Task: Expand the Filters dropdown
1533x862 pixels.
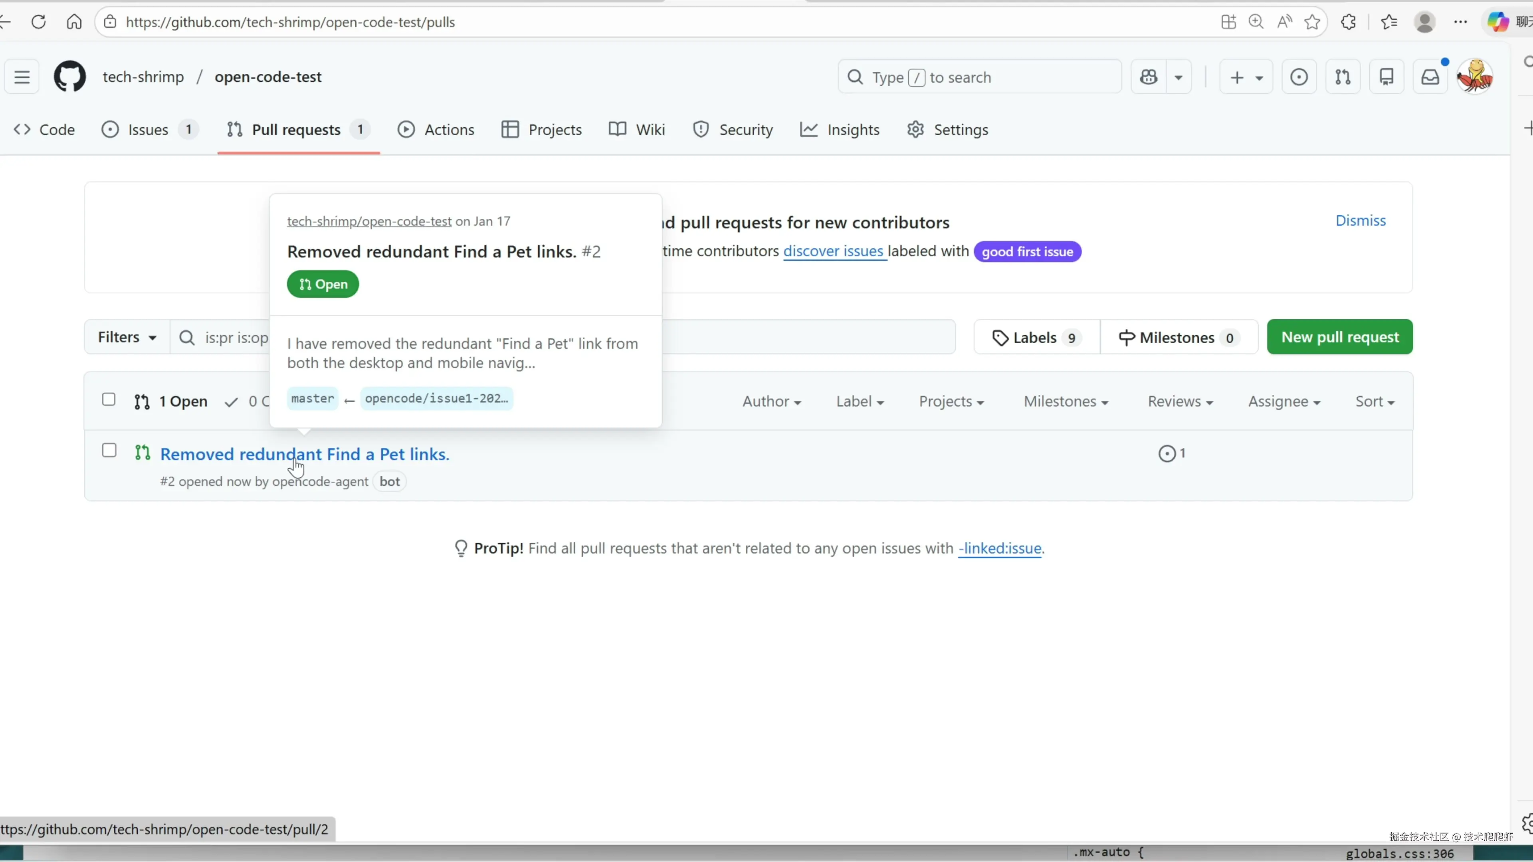Action: pyautogui.click(x=127, y=337)
